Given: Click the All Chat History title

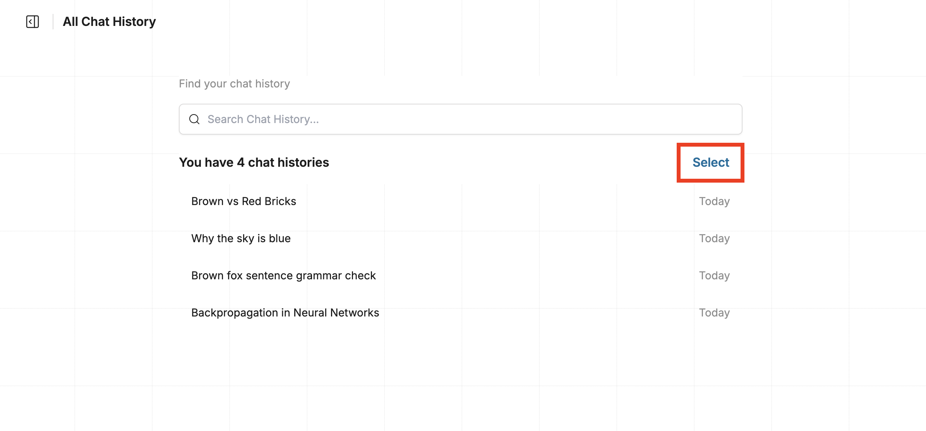Looking at the screenshot, I should coord(109,22).
